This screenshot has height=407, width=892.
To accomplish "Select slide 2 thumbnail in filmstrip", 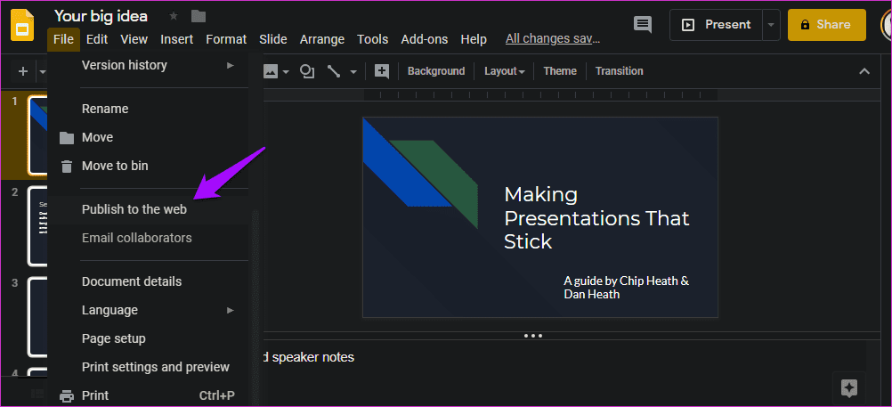I will coord(37,226).
